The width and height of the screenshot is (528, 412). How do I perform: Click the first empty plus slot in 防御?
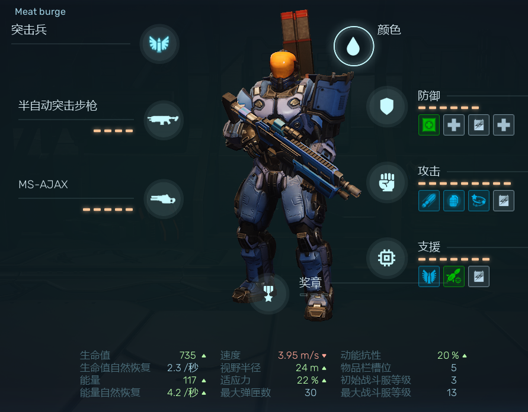[x=454, y=125]
